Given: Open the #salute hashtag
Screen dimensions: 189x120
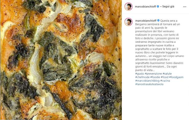Looking at the screenshot, I should click(167, 74).
